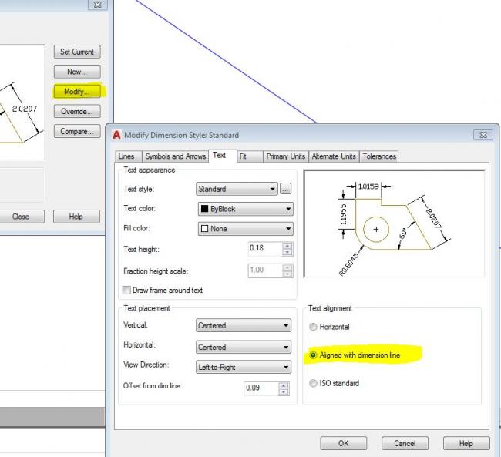Viewport: 501px width, 457px height.
Task: Open the Alternate Units tab
Action: [334, 156]
